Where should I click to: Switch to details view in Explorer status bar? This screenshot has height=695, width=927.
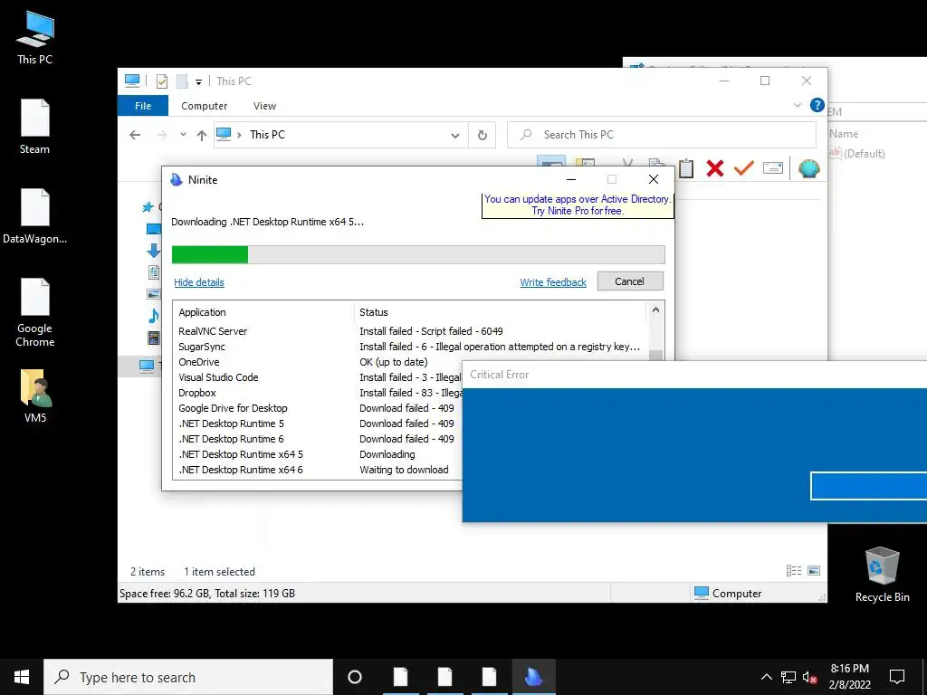[x=794, y=571]
